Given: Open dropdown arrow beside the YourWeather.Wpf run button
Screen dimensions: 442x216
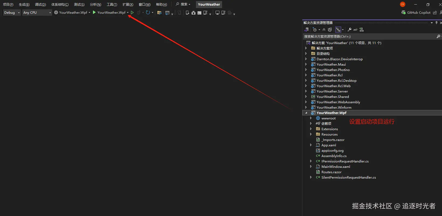Looking at the screenshot, I should 128,13.
